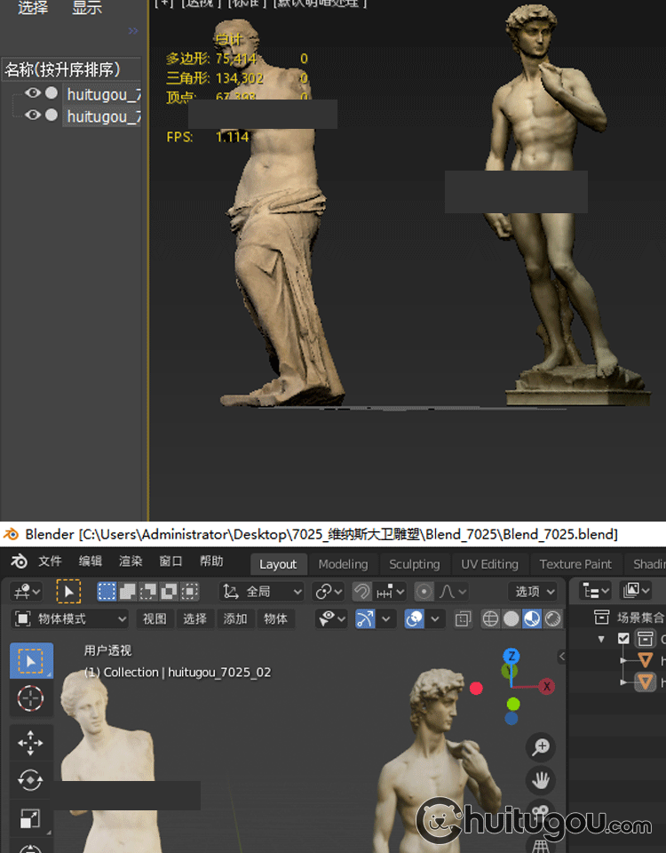Switch to rendered viewport shading

tap(552, 618)
